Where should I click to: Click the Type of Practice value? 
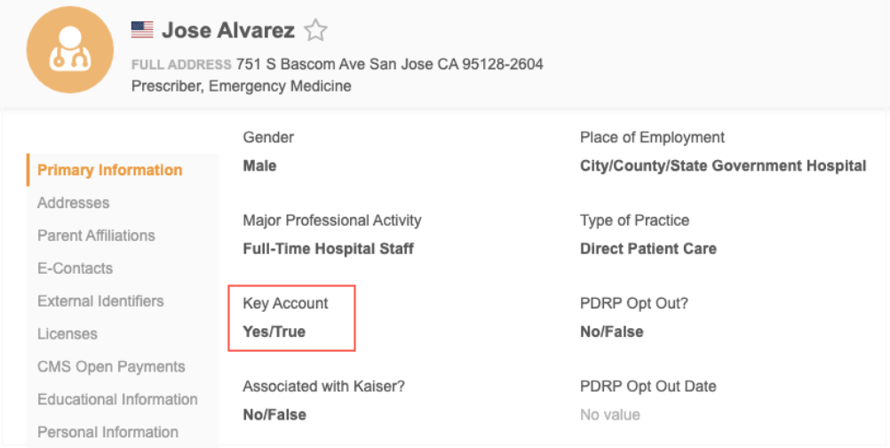(648, 249)
